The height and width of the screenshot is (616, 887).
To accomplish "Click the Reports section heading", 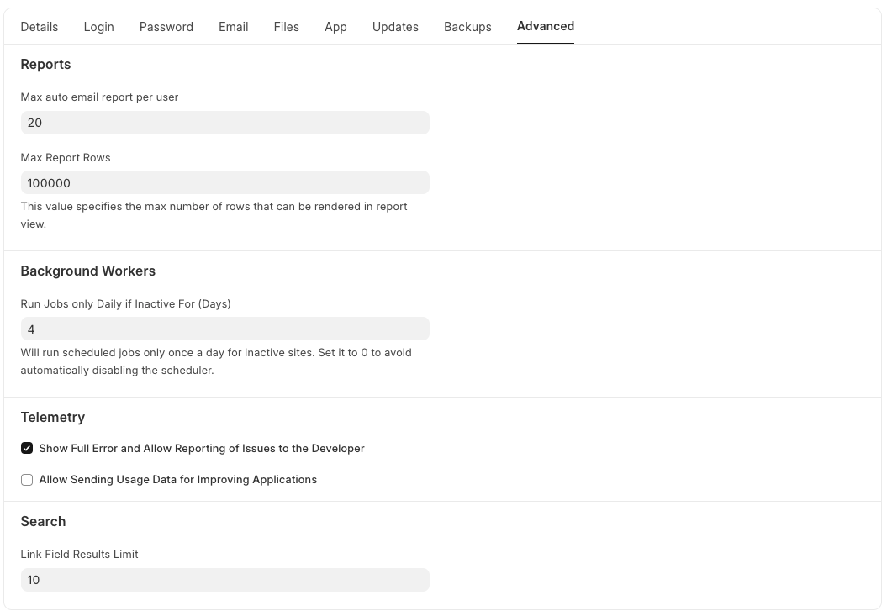I will click(x=45, y=64).
